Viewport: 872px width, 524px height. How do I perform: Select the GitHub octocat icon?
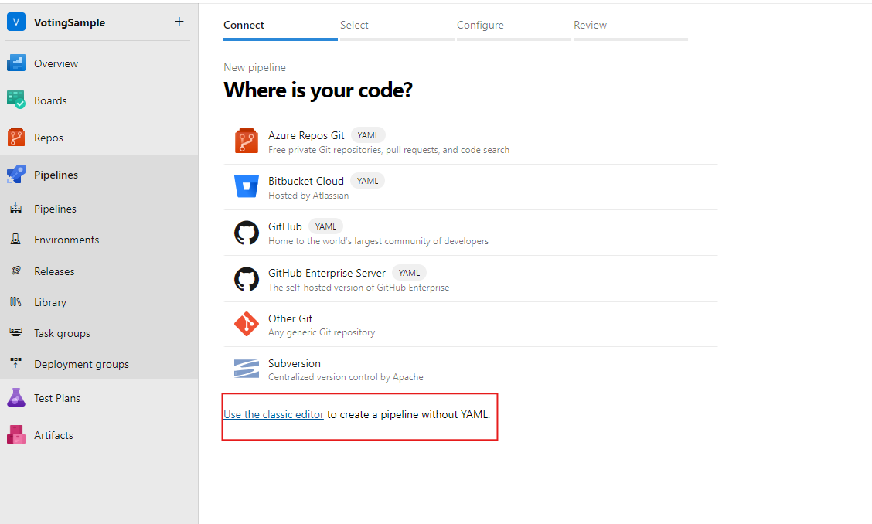(x=247, y=233)
